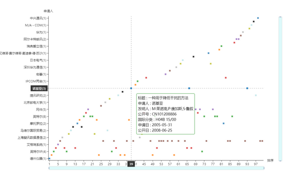Click the x-axis tick label 49
This screenshot has height=185, width=296.
pyautogui.click(x=152, y=164)
